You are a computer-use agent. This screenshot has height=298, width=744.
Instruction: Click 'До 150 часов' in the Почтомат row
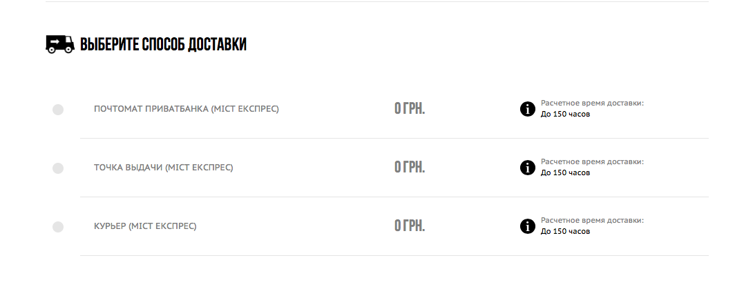[565, 114]
